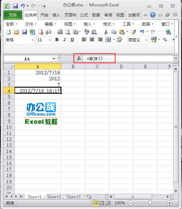This screenshot has width=182, height=209.
Task: Toggle Underline formatting
Action: 72,40
